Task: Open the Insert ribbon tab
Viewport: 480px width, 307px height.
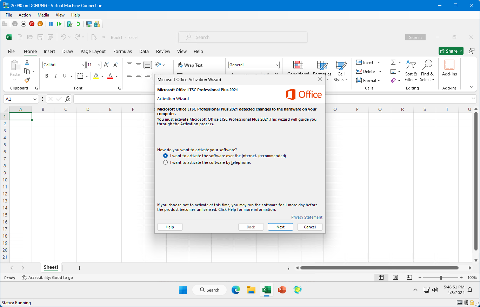Action: (x=49, y=51)
